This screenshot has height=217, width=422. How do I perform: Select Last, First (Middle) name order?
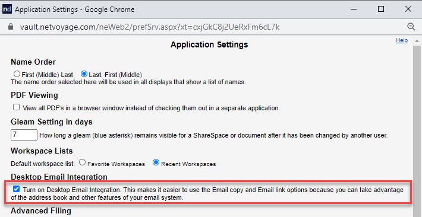(84, 74)
